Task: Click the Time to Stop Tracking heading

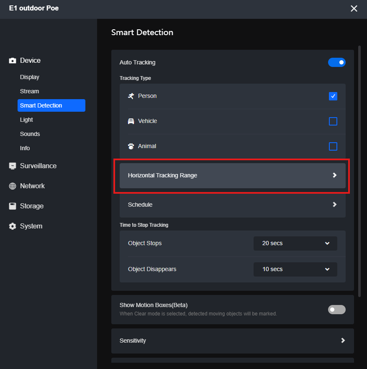Action: (x=144, y=225)
